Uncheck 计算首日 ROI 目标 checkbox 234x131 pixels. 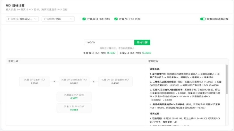click(x=84, y=19)
